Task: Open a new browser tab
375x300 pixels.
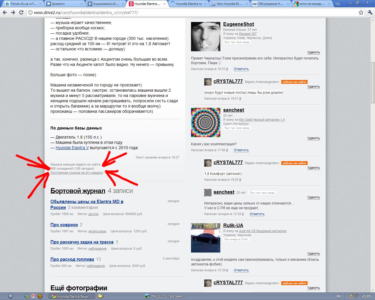Action: click(x=338, y=4)
